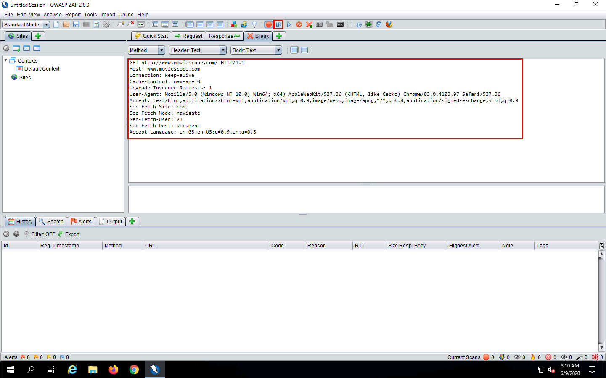Open Manage Add-ons colored blocks icon
The height and width of the screenshot is (378, 606).
coord(234,24)
